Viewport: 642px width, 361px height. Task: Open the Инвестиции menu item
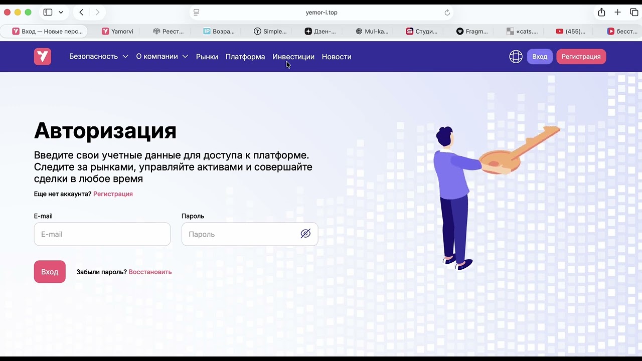(x=293, y=57)
